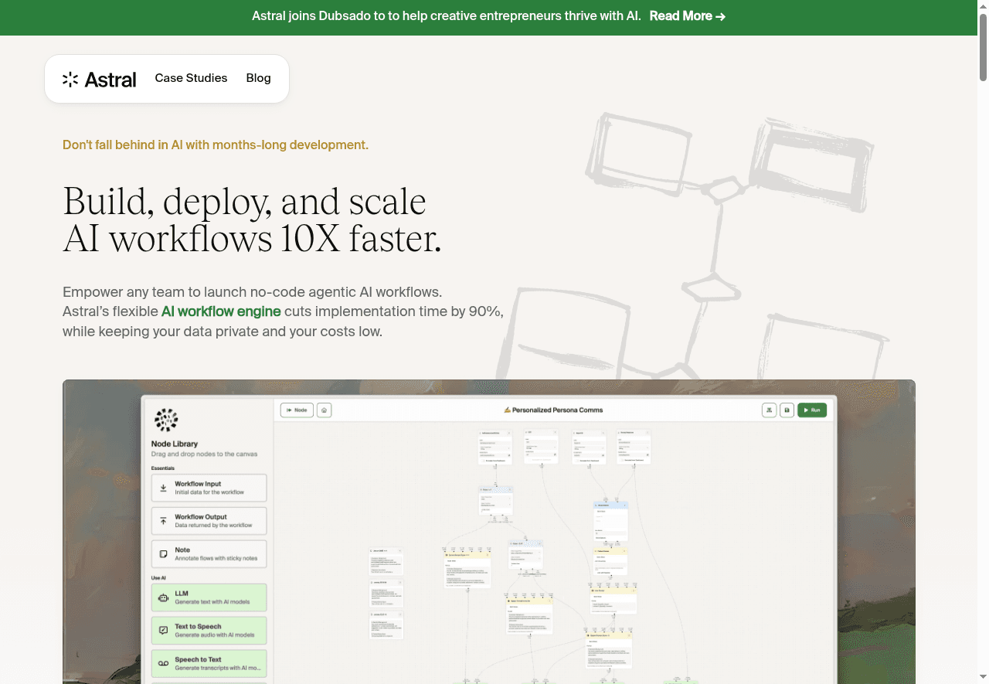Screen dimensions: 989x684
Task: Click the auto-layout icon left of save
Action: [x=769, y=410]
